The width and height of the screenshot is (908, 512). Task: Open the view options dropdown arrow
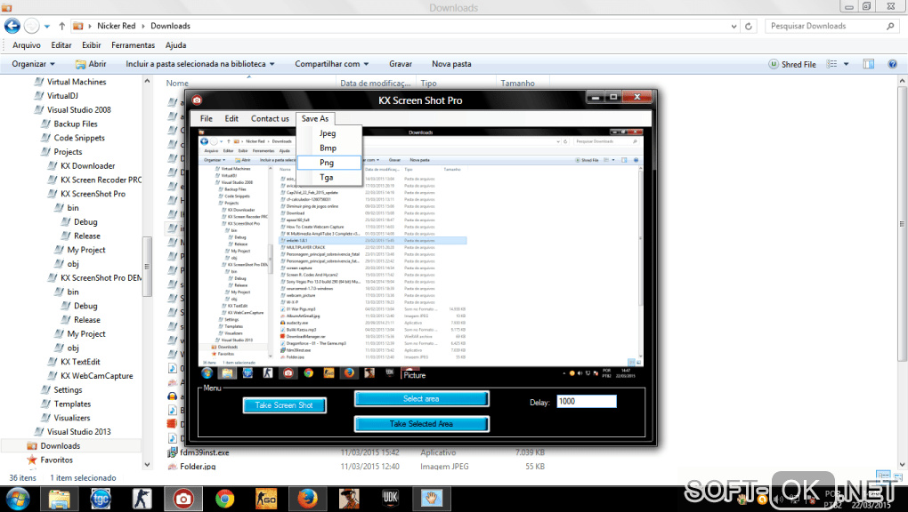846,64
